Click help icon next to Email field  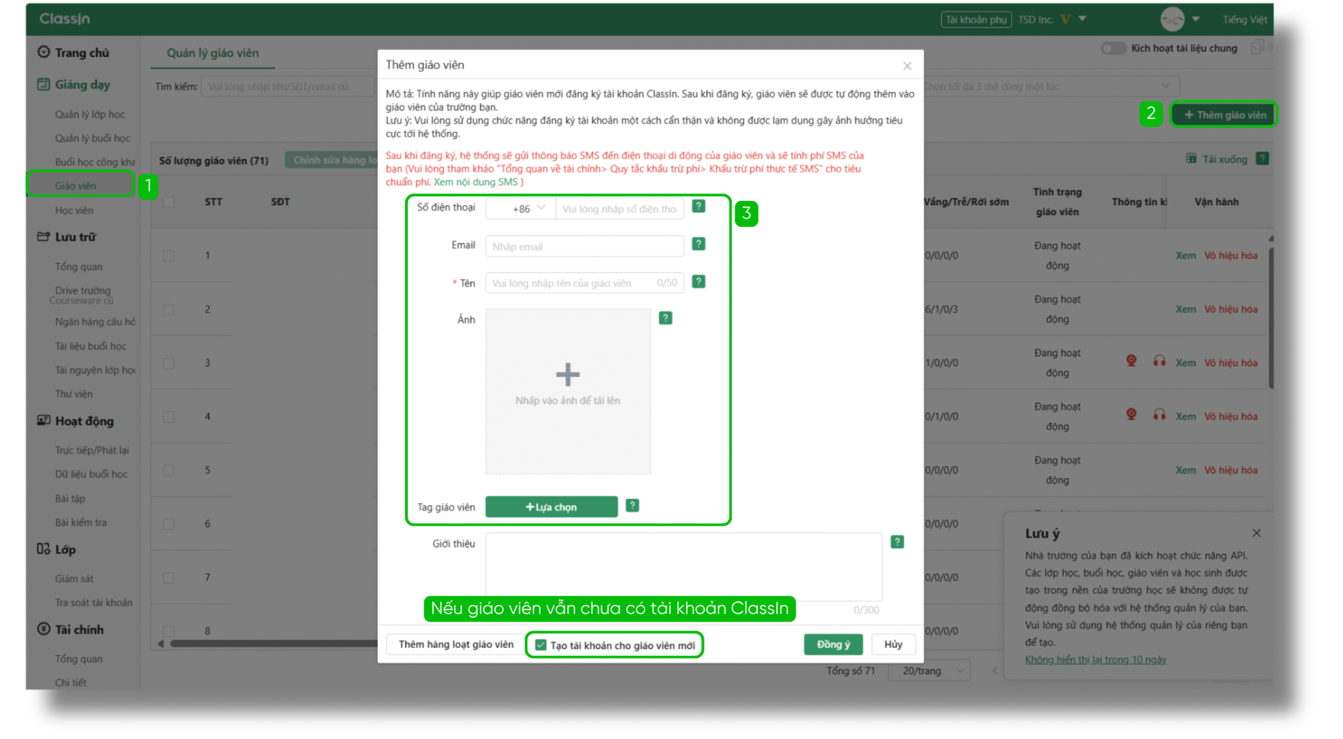coord(698,244)
